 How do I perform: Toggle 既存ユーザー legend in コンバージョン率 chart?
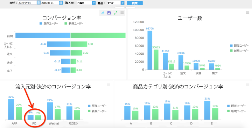49,23
